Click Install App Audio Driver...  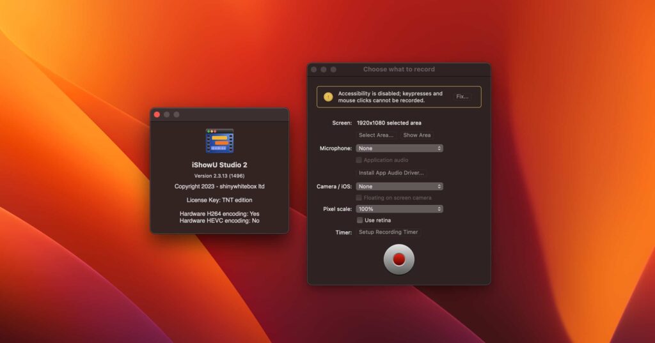tap(391, 172)
